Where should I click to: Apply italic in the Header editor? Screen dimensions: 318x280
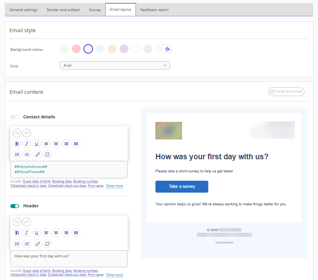[x=27, y=233]
